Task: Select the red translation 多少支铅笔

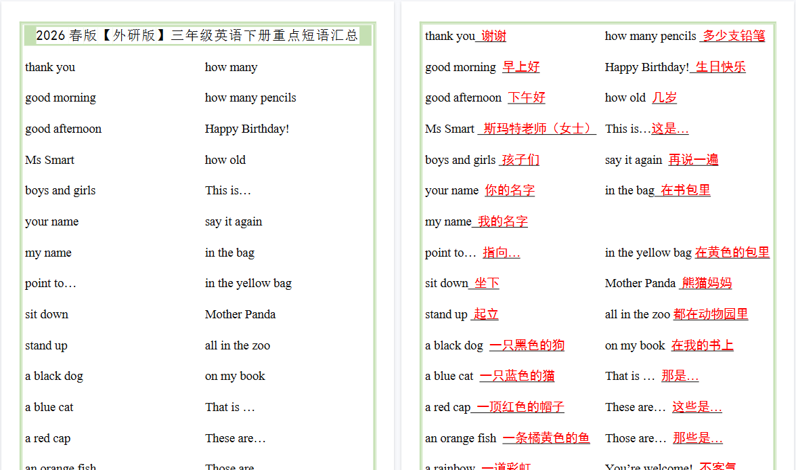Action: click(733, 37)
